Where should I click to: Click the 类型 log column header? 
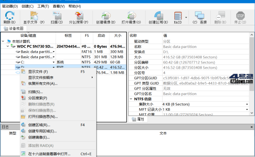(12, 133)
